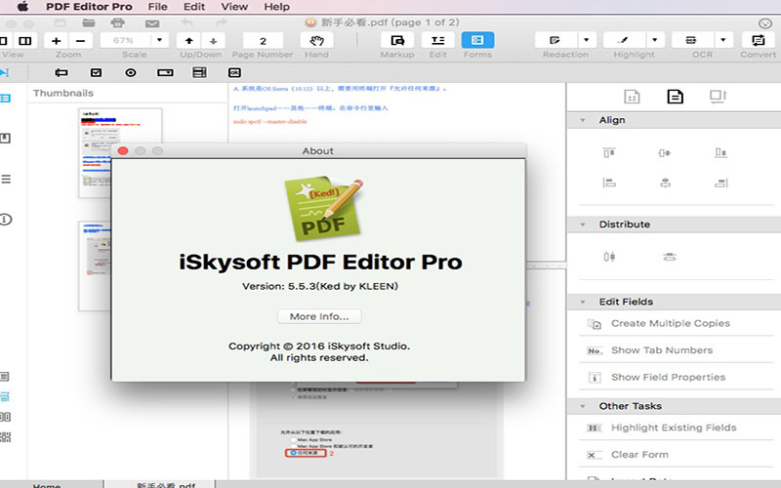Image resolution: width=781 pixels, height=488 pixels.
Task: Go to next page with Down arrow
Action: [213, 41]
